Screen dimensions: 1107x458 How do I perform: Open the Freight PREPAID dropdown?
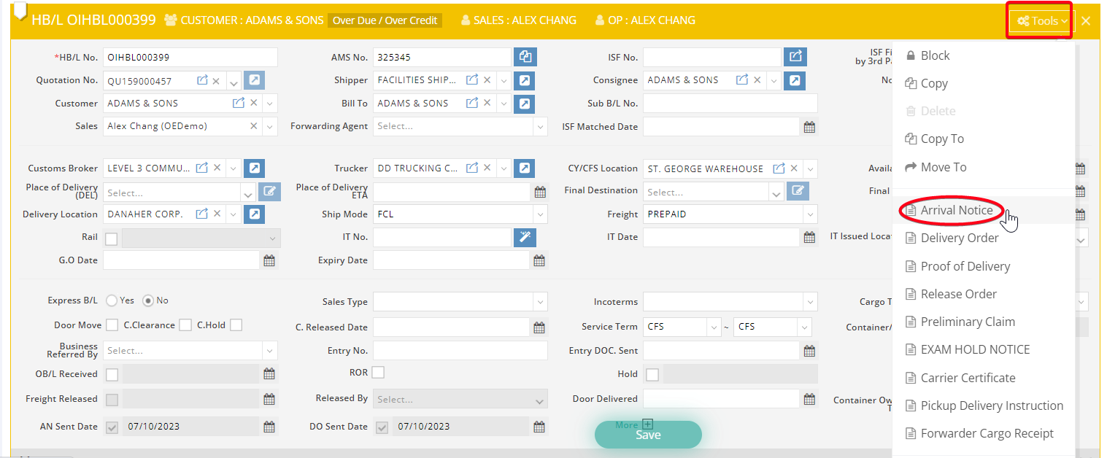[x=809, y=214]
